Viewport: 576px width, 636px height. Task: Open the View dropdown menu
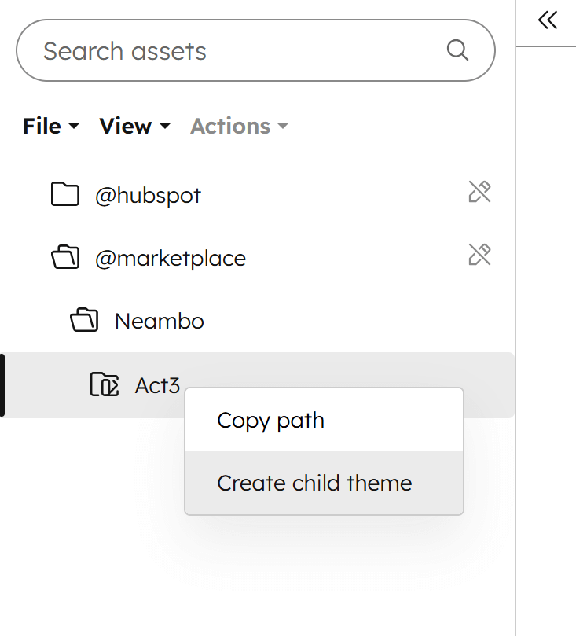[134, 126]
